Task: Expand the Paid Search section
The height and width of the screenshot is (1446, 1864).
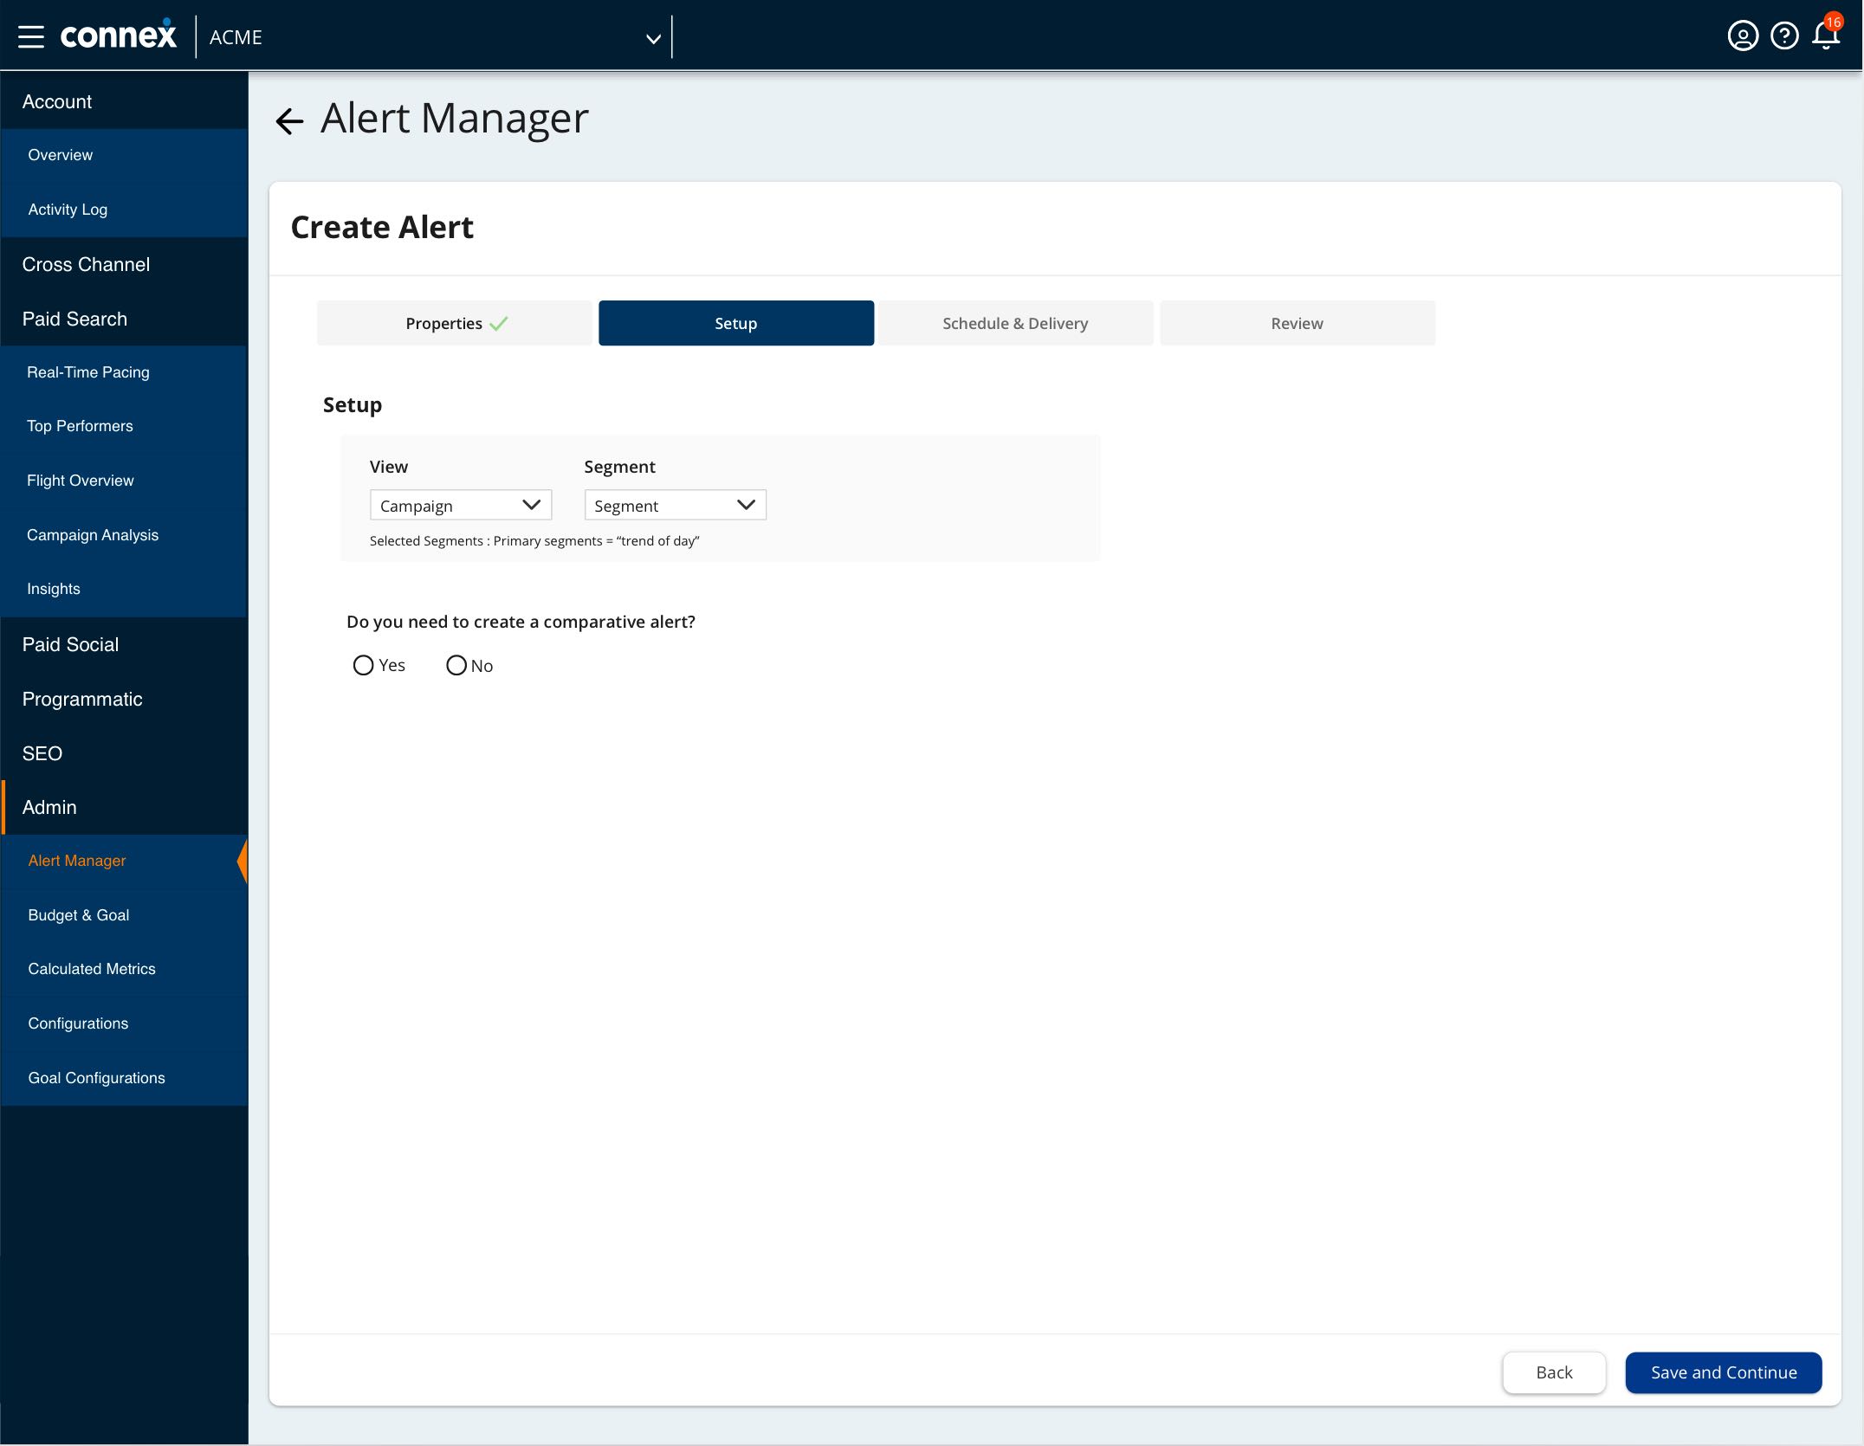Action: [x=125, y=319]
